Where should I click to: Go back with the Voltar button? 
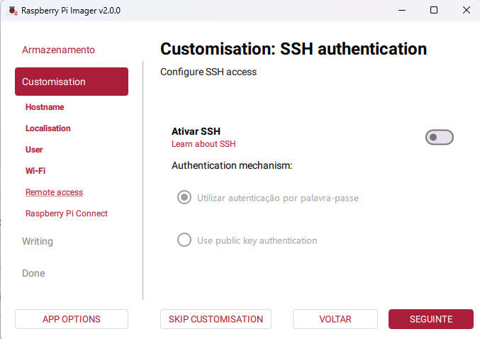click(335, 319)
